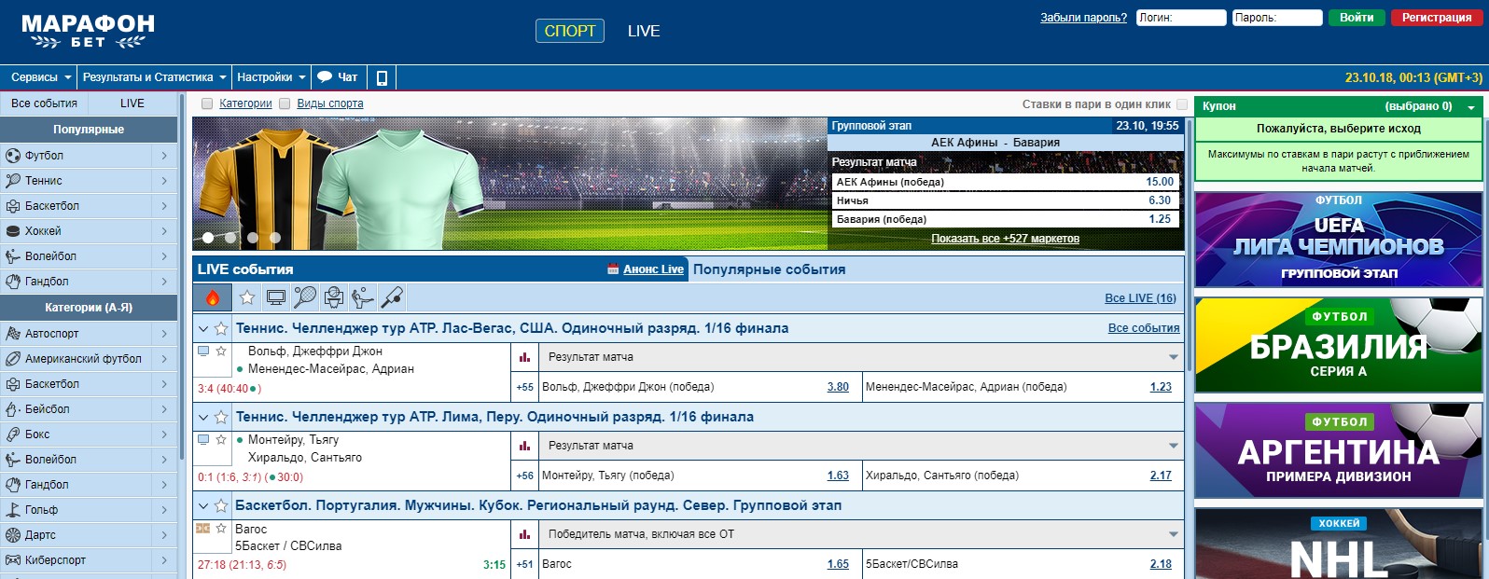Select the second banner carousel dot
The height and width of the screenshot is (579, 1489).
230,238
